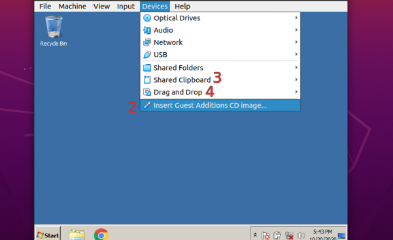
Task: Expand the Shared Folders submenu arrow
Action: click(296, 68)
